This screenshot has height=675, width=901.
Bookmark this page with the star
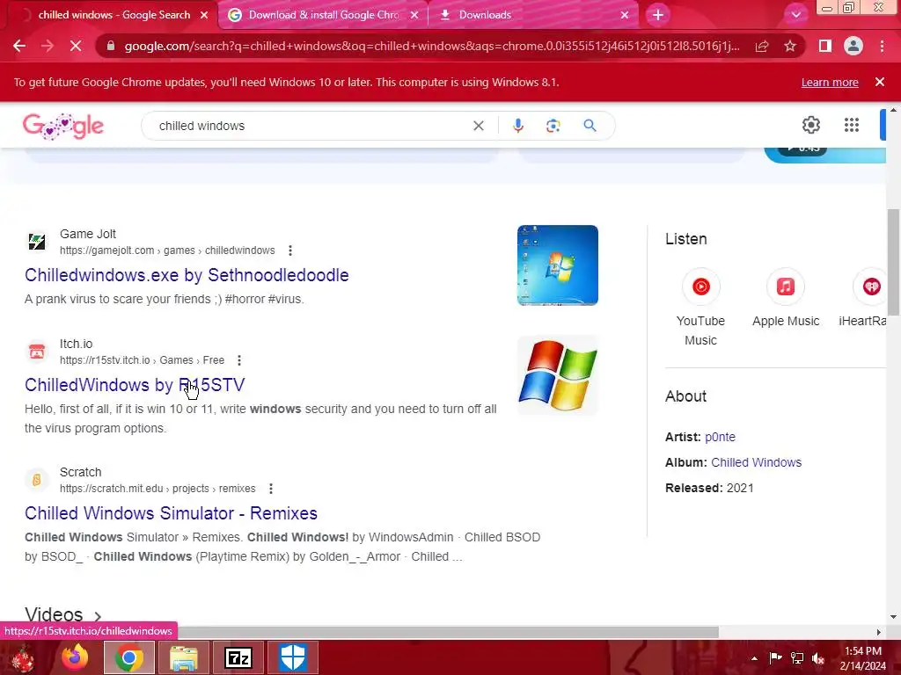(790, 46)
